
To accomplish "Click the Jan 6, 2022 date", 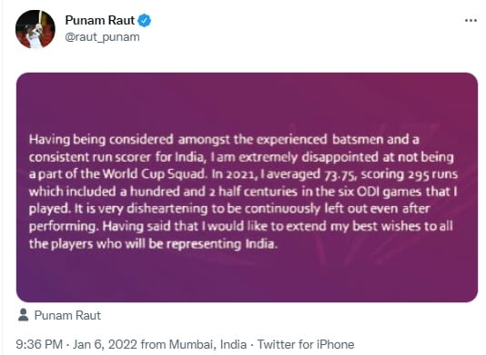I will tap(105, 344).
